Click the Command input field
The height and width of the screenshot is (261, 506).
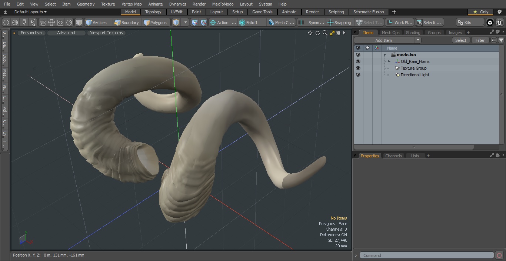427,255
